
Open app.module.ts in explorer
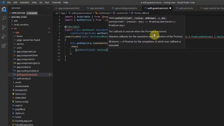(x=24, y=67)
